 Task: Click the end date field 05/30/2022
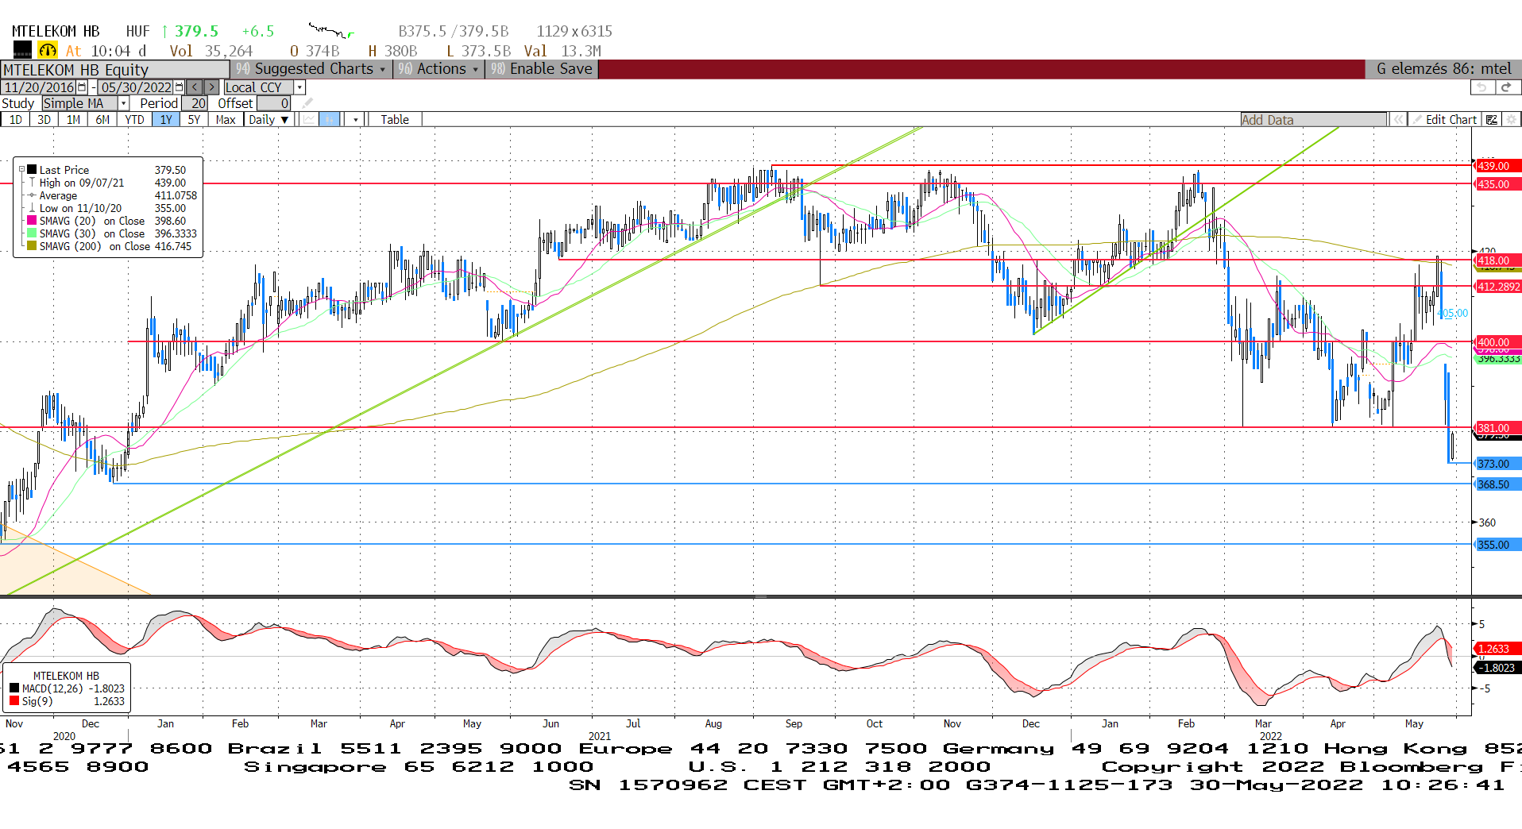pyautogui.click(x=136, y=87)
